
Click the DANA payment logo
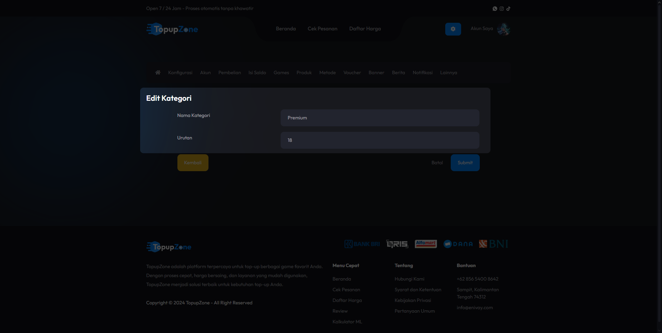[x=458, y=244]
